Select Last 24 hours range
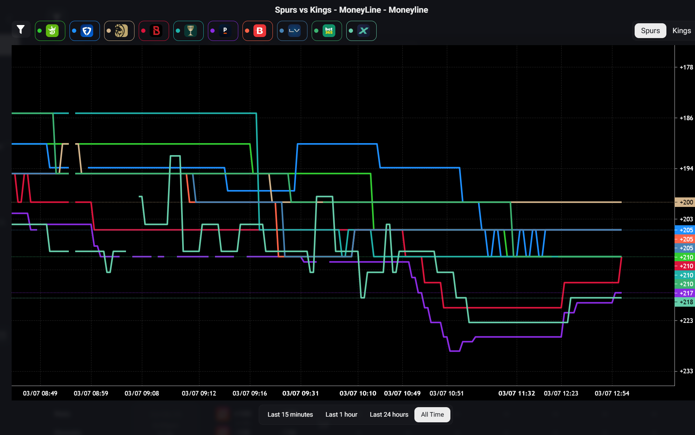The image size is (695, 435). 389,415
